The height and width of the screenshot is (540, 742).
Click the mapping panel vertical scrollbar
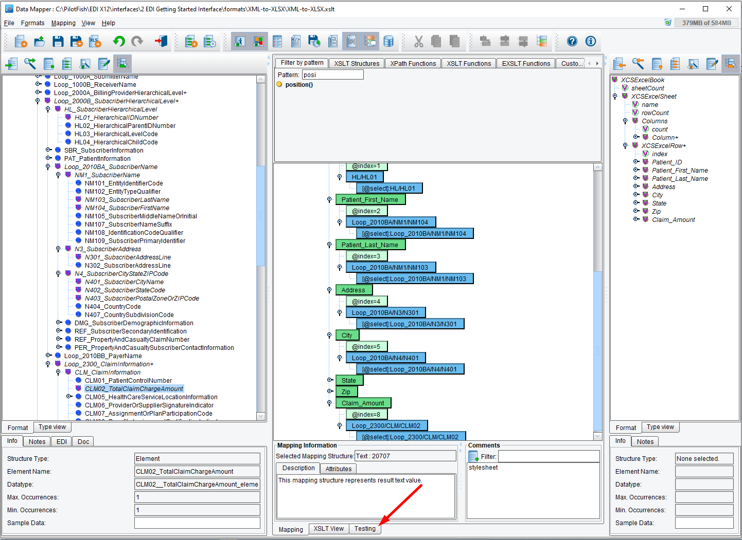coord(597,302)
